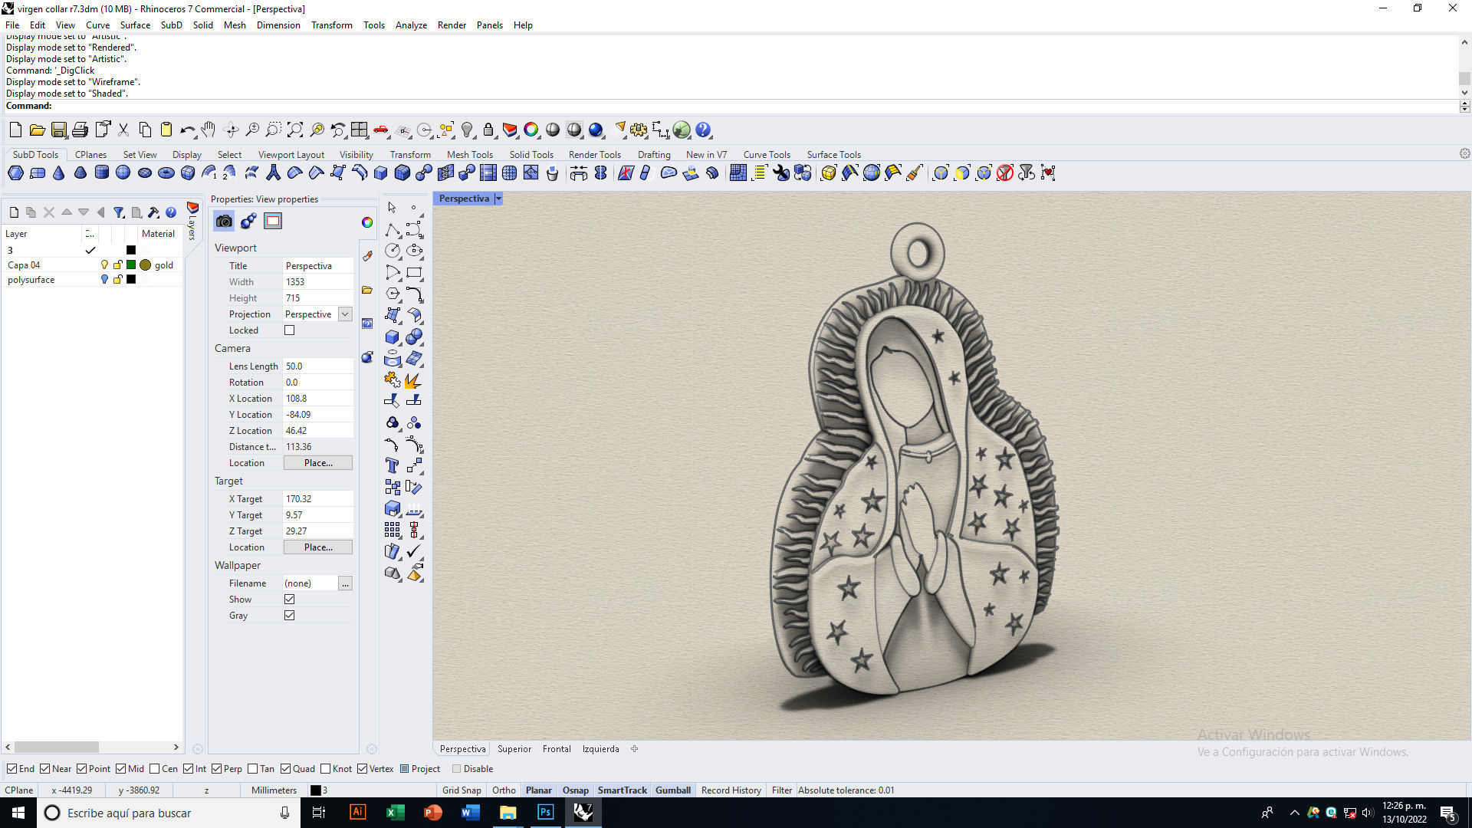Open the Perspectiva viewport title dropdown arrow
1472x828 pixels.
(498, 199)
